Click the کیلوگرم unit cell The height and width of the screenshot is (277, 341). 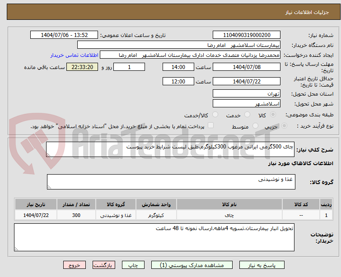point(156,215)
